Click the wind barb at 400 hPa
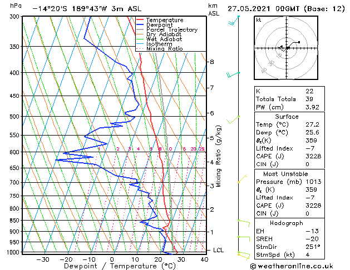350x270 pixels. (x=233, y=75)
